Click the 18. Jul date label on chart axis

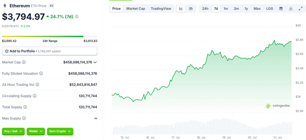point(202,137)
